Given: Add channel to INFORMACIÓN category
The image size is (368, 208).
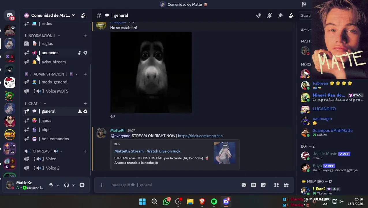Looking at the screenshot, I should (x=85, y=36).
